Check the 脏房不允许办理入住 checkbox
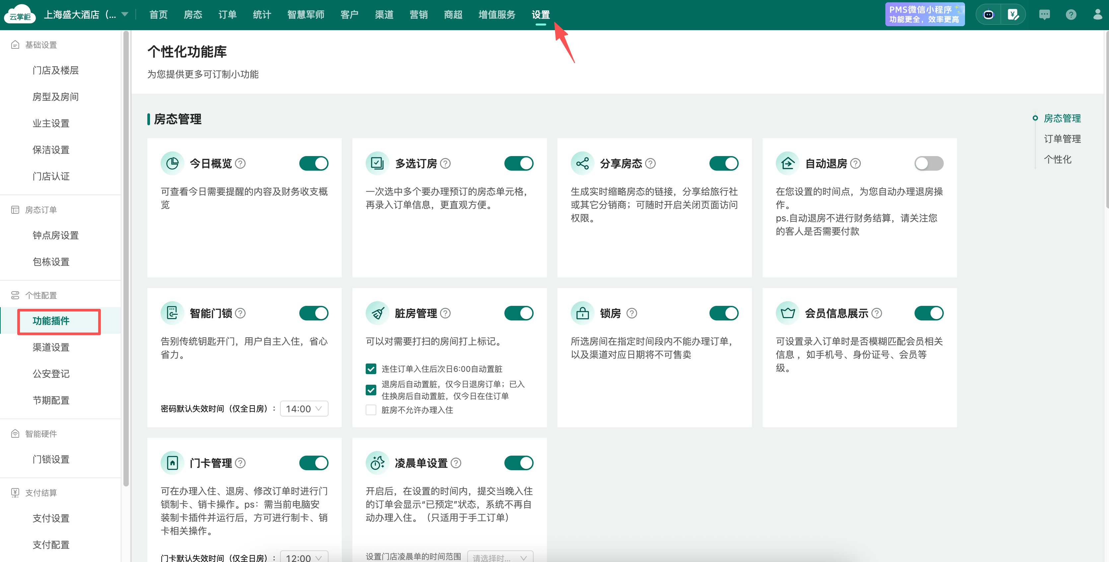The height and width of the screenshot is (562, 1109). 371,410
